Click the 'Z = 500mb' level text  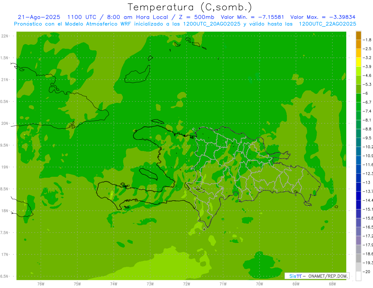(196, 17)
